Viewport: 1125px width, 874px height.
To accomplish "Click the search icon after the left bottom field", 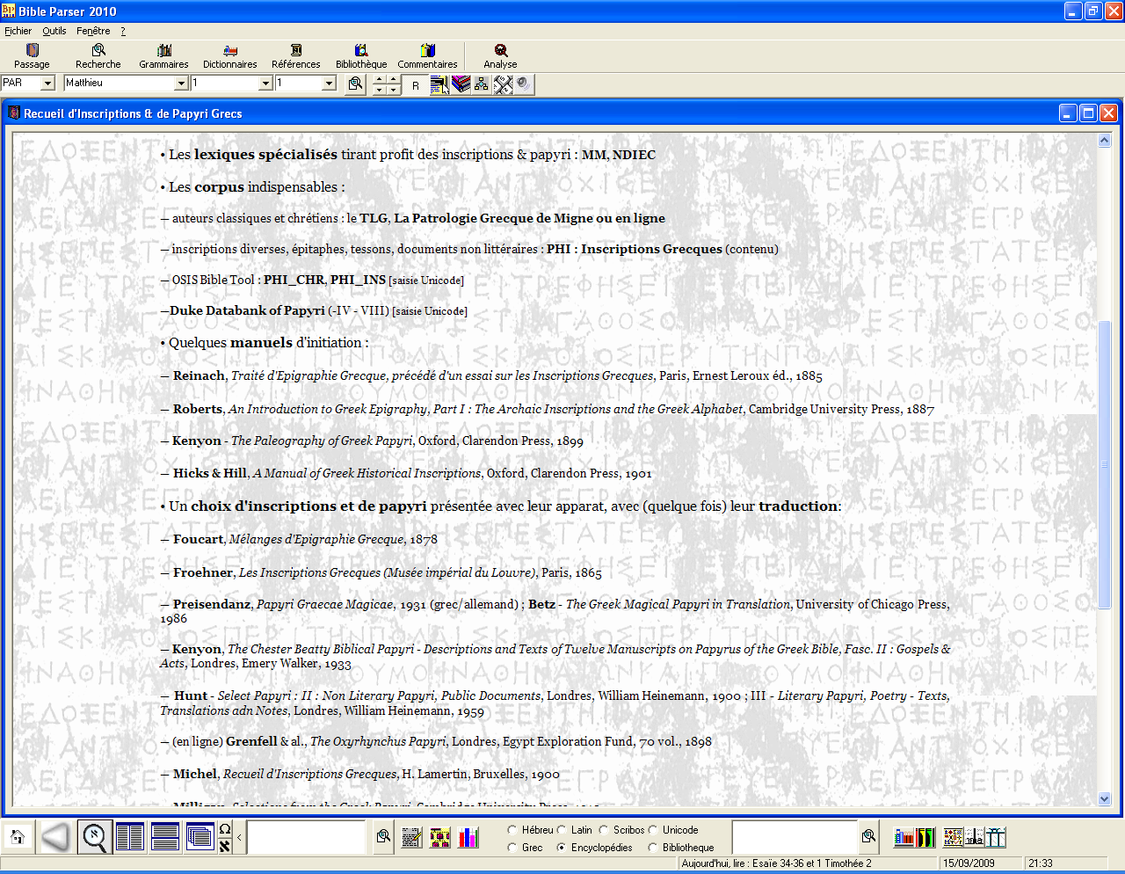I will [x=383, y=836].
